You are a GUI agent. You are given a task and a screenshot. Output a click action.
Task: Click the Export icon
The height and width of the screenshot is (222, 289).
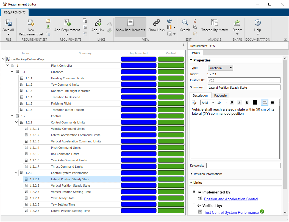pyautogui.click(x=237, y=23)
